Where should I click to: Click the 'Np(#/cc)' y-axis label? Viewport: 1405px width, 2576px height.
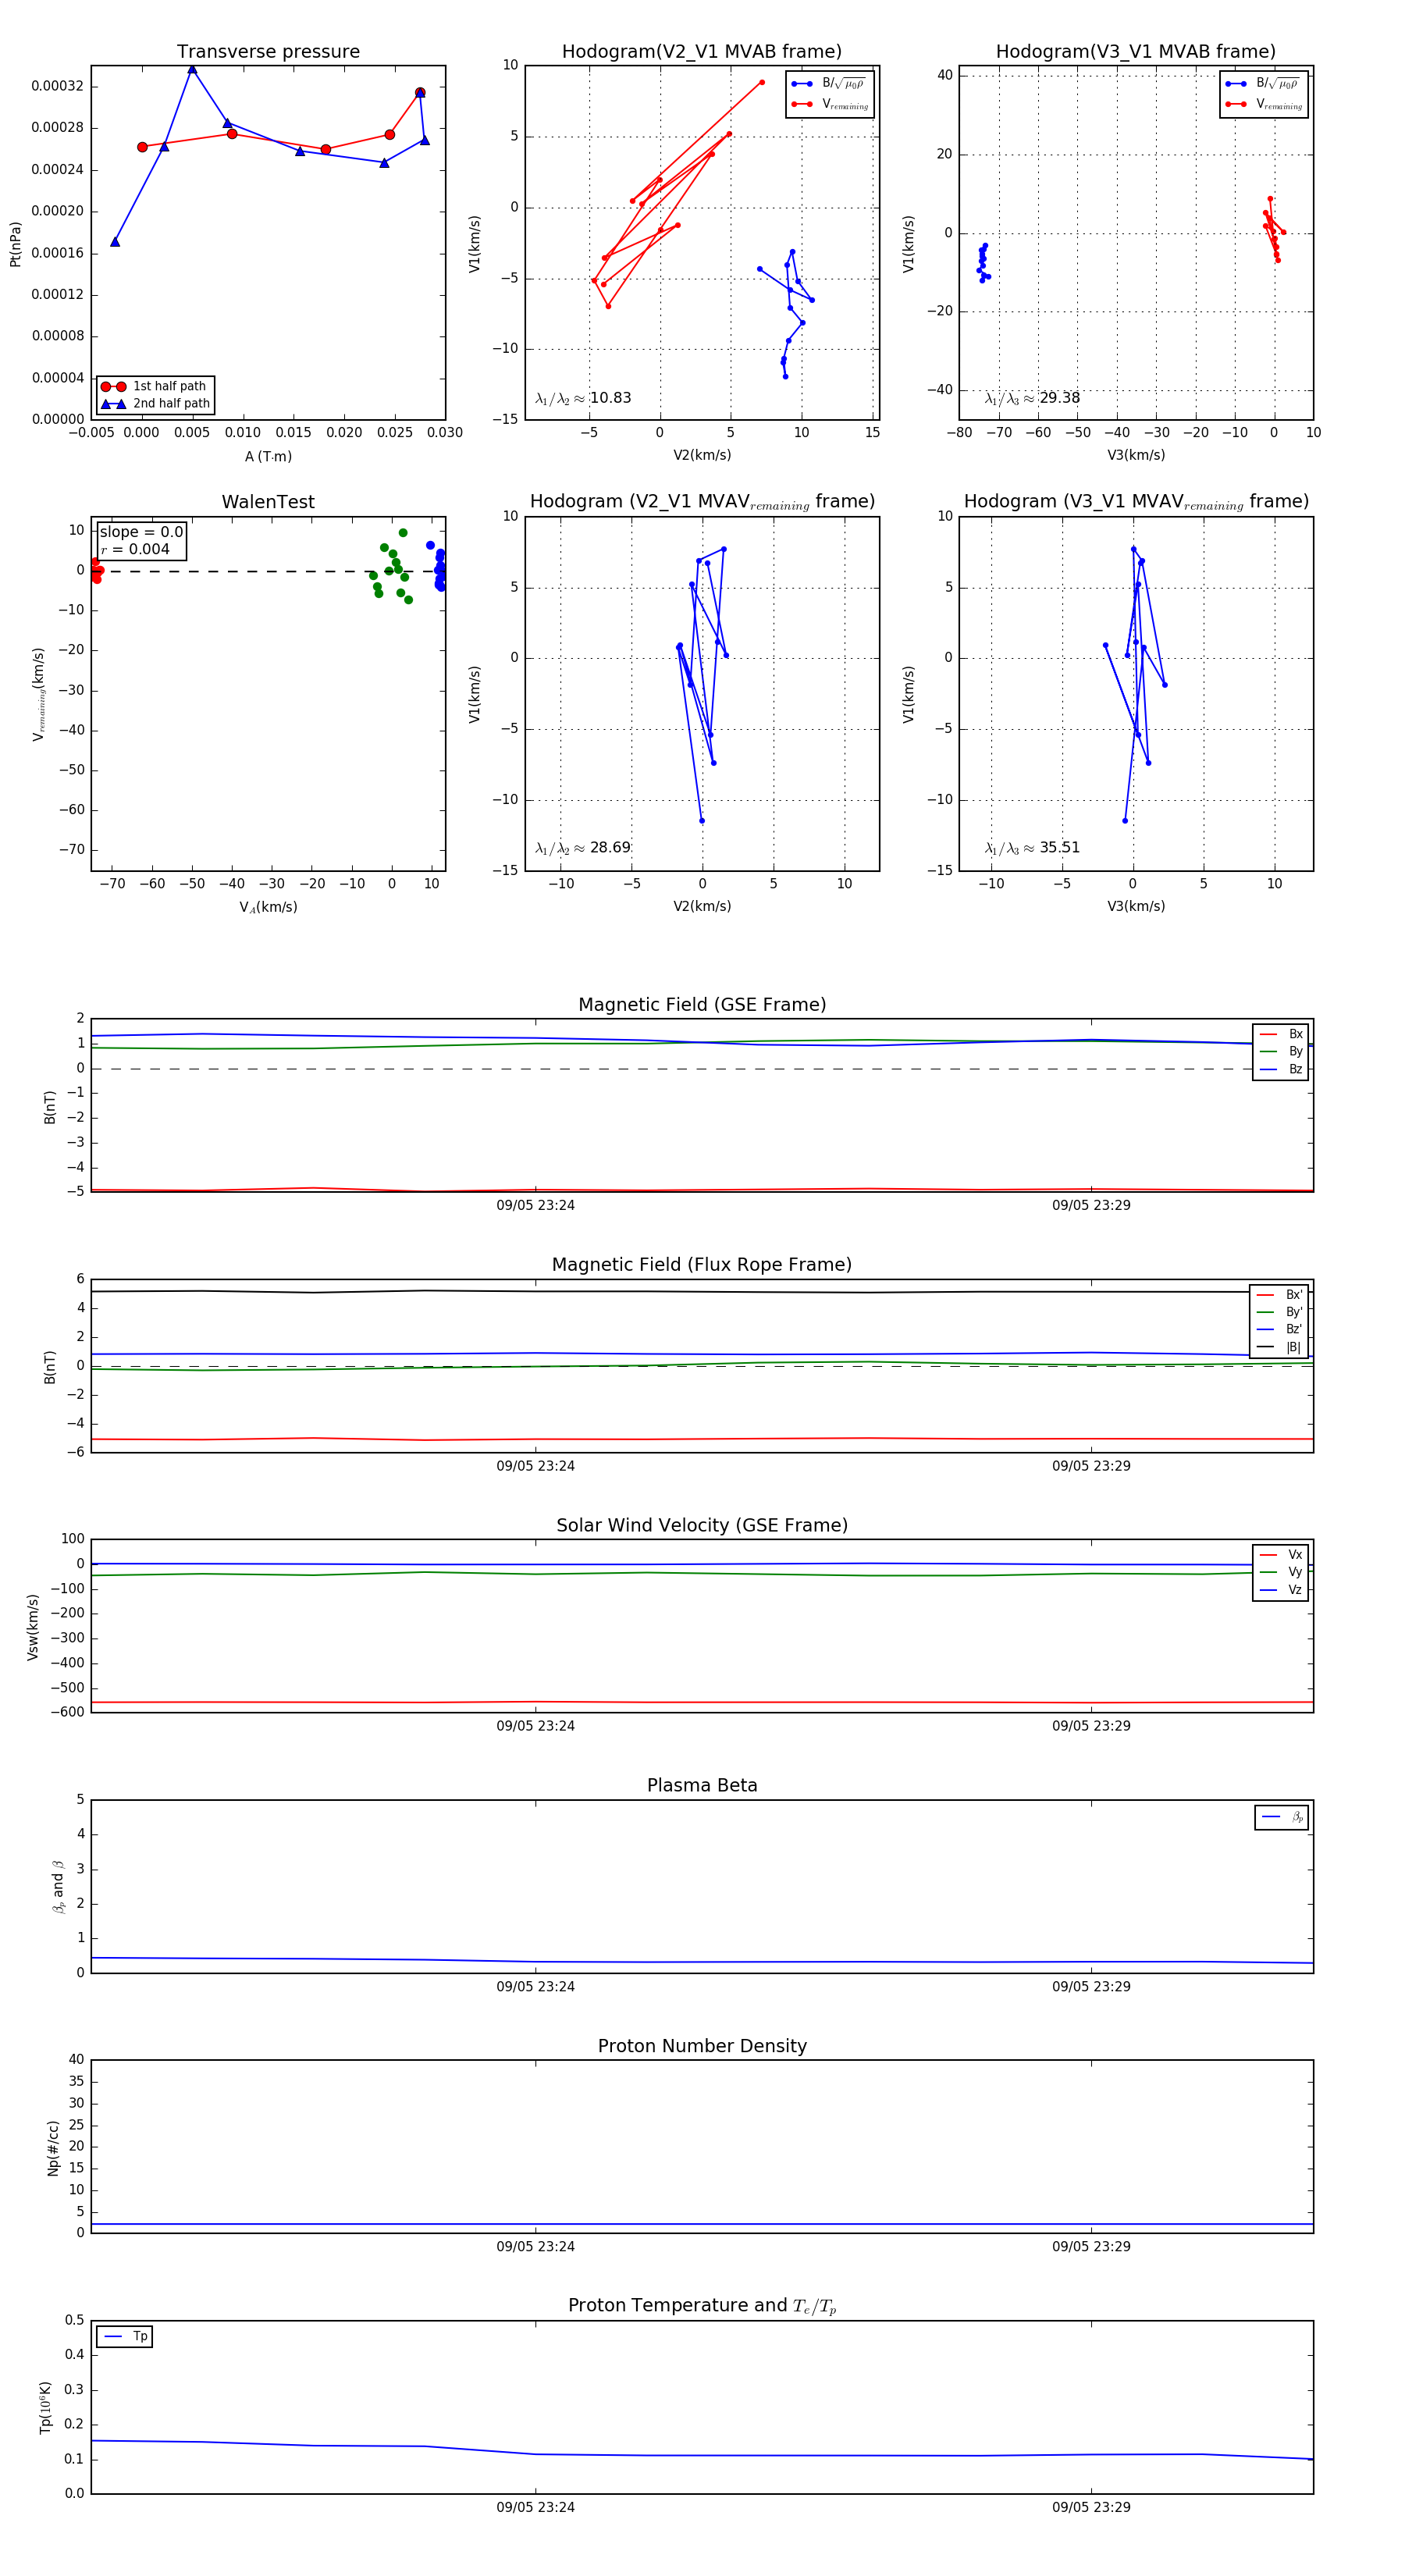[53, 2148]
